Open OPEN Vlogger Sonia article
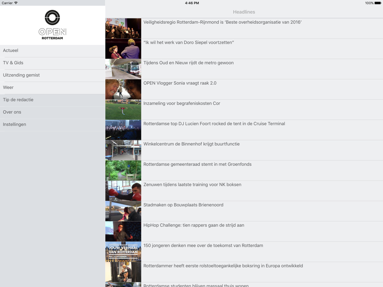Image resolution: width=383 pixels, height=287 pixels. point(180,83)
